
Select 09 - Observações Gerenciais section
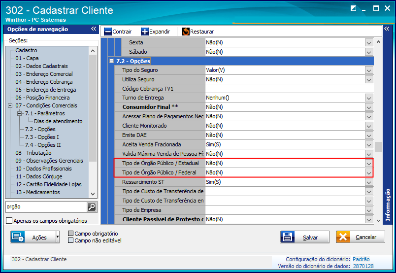[49, 161]
